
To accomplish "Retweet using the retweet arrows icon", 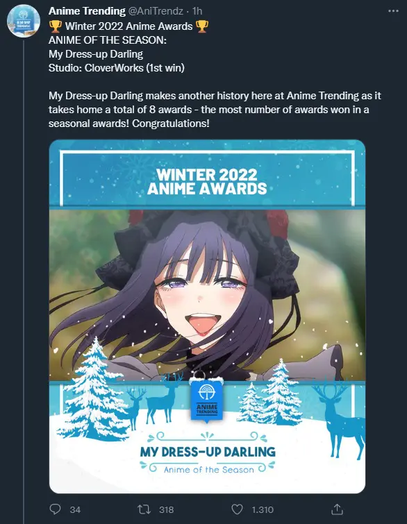I will click(144, 509).
